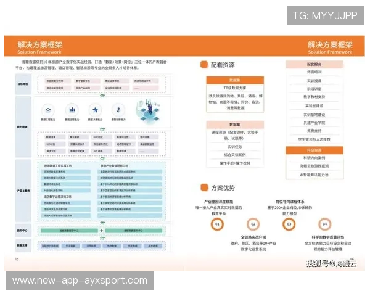The height and width of the screenshot is (296, 370).
Task: Select the 科研方向案例 row
Action: (x=314, y=158)
